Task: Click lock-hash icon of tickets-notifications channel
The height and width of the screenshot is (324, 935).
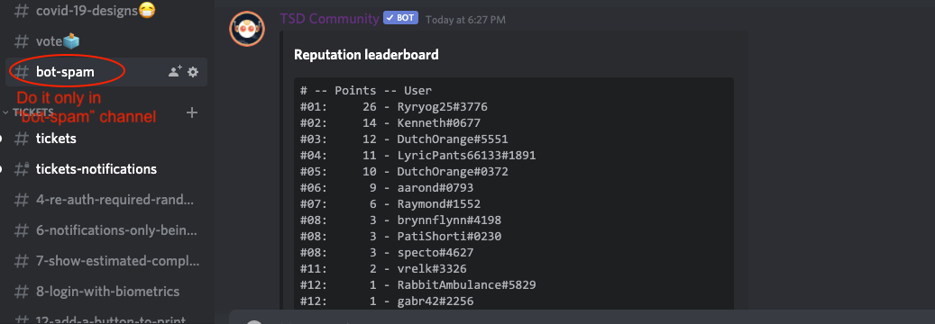Action: coord(21,169)
